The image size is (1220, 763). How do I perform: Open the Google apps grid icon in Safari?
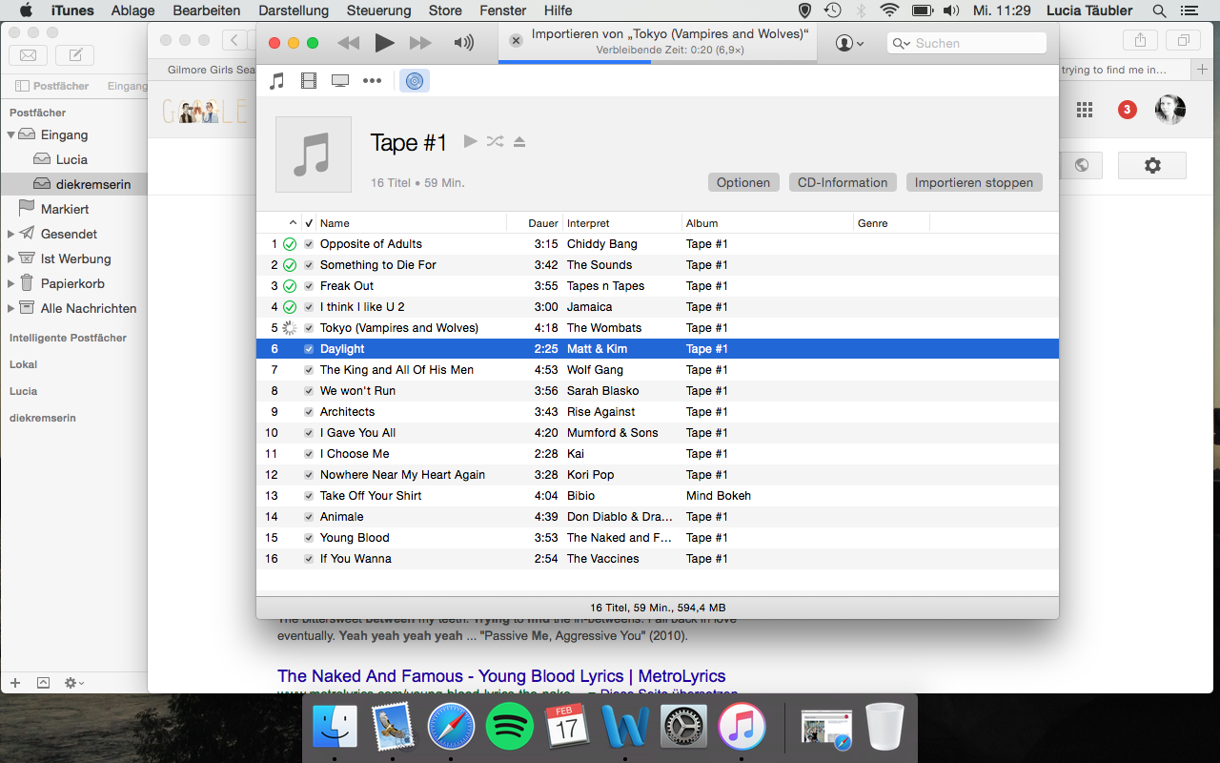1085,110
